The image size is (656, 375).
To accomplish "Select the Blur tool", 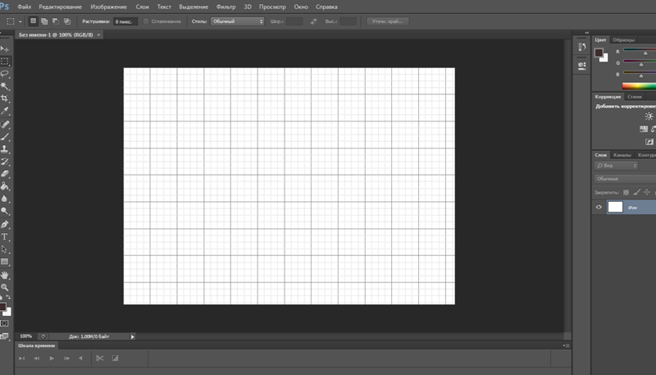I will click(5, 199).
